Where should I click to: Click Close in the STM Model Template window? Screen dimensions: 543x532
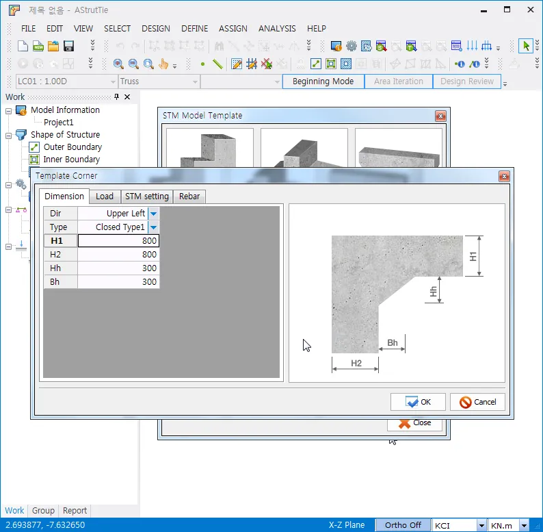(414, 423)
